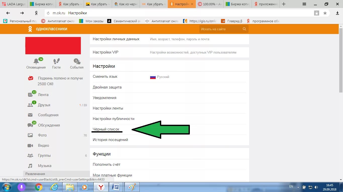Switch to 100.00% Антиплагиат tab
343x192 pixels.
click(x=210, y=4)
